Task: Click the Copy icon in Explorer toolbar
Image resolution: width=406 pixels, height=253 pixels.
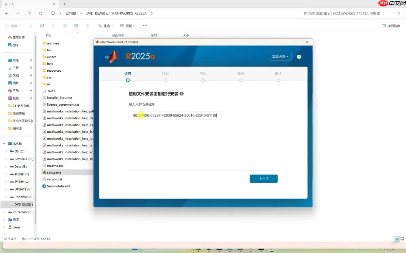Action: 42,25
